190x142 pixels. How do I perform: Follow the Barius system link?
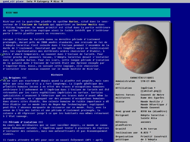coord(74,22)
